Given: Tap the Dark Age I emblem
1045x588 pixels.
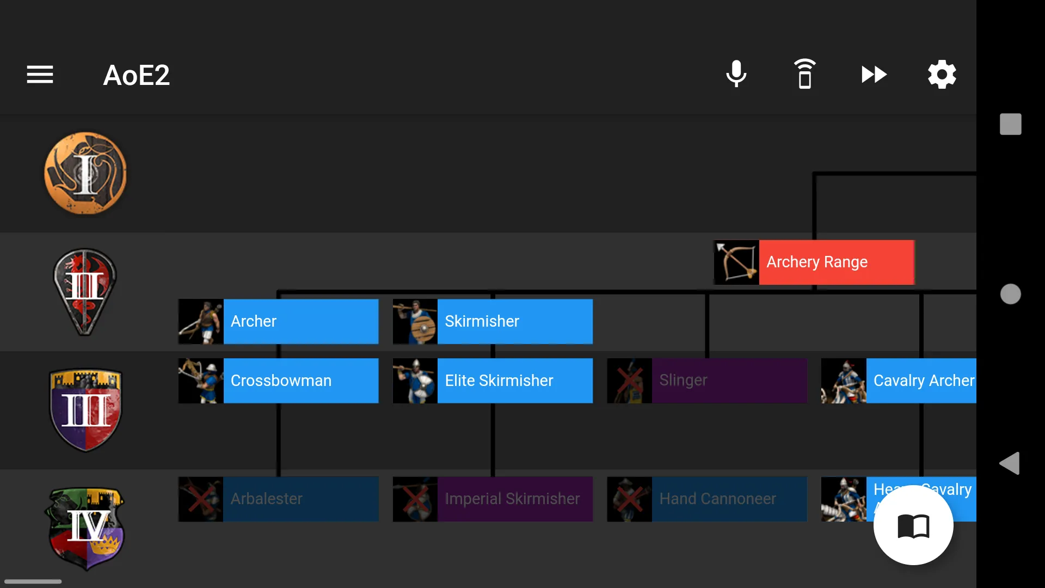Looking at the screenshot, I should tap(85, 173).
